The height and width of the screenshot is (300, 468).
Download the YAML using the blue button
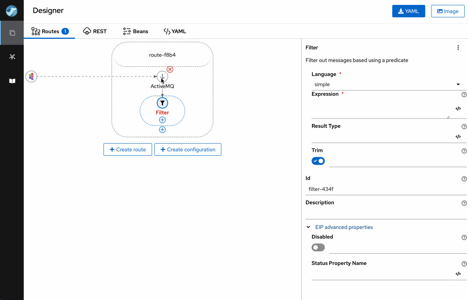click(408, 11)
